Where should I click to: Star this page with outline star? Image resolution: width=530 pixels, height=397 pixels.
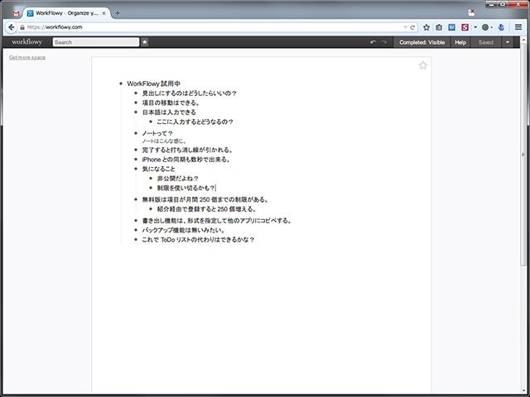point(423,65)
